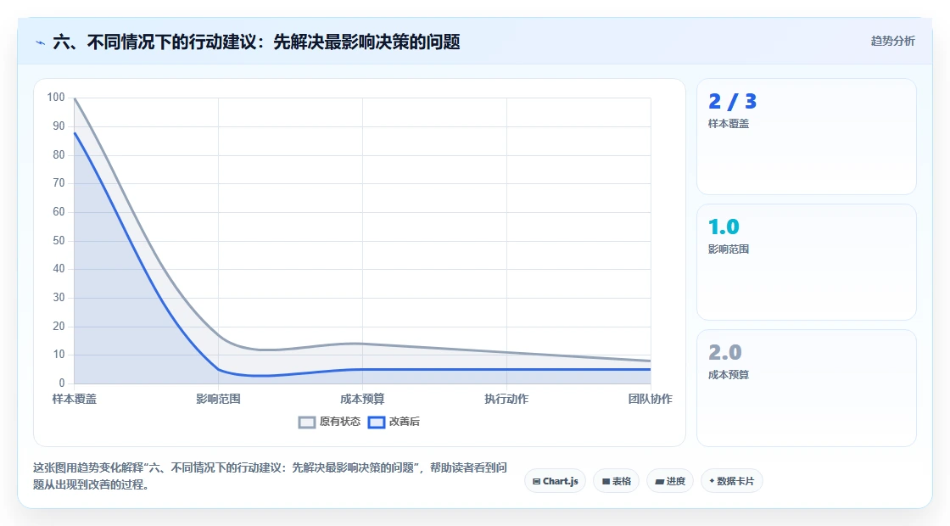This screenshot has height=526, width=950.
Task: Click the 原有状态 gray legend swatch
Action: (x=307, y=422)
